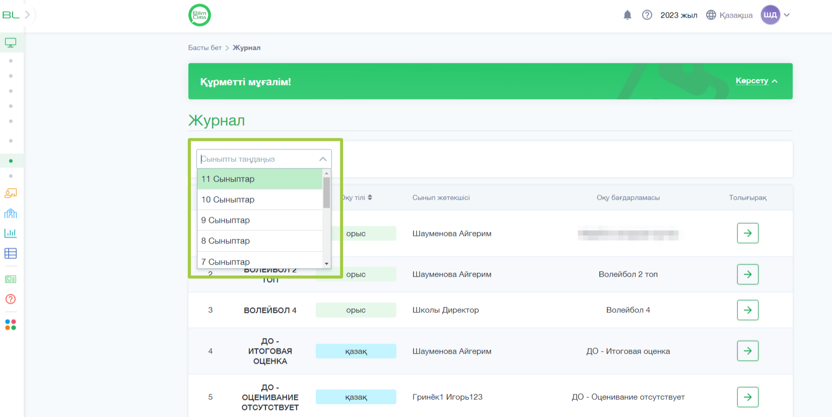Screen dimensions: 832x417
Task: Open the red help circle sidebar icon
Action: coord(11,299)
